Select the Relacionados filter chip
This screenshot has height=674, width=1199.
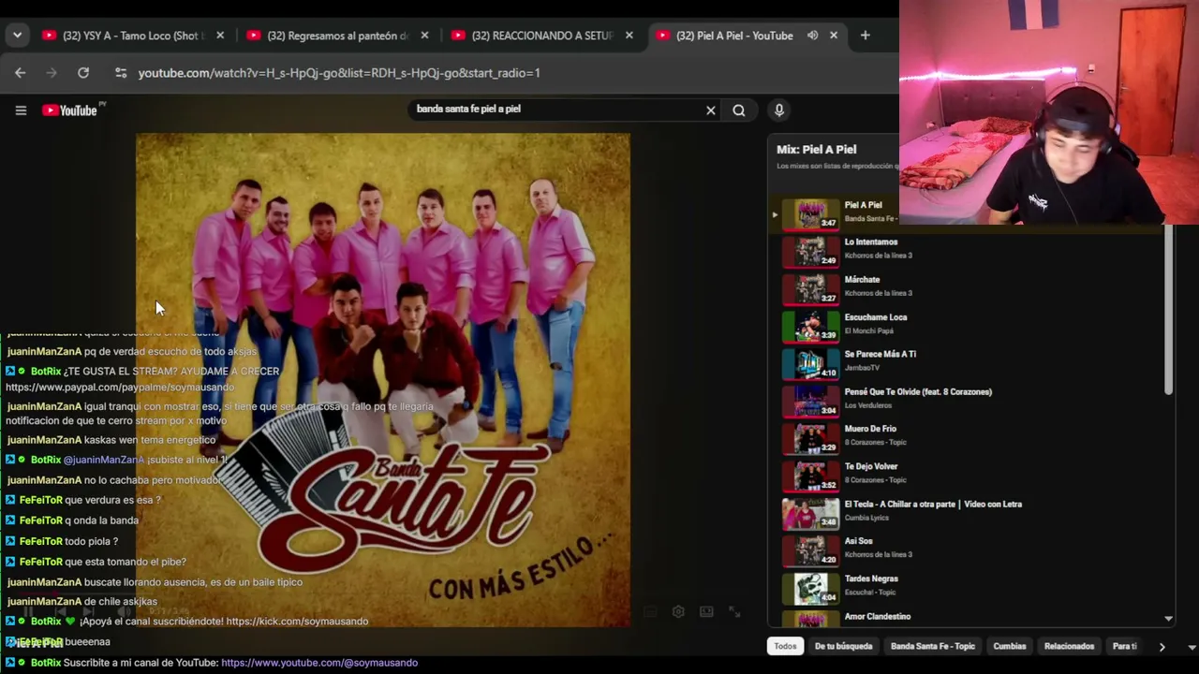pyautogui.click(x=1069, y=646)
